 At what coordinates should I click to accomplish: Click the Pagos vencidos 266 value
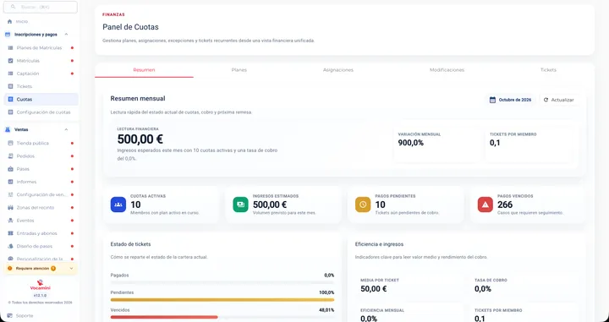point(505,205)
